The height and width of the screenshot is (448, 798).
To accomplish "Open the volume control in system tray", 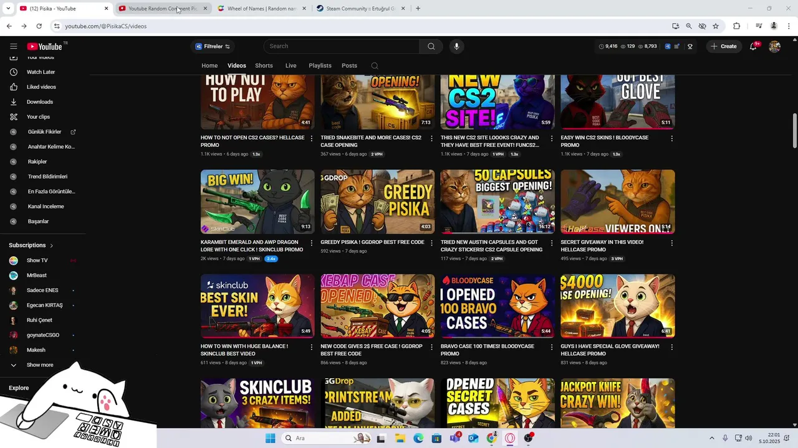I will [748, 438].
